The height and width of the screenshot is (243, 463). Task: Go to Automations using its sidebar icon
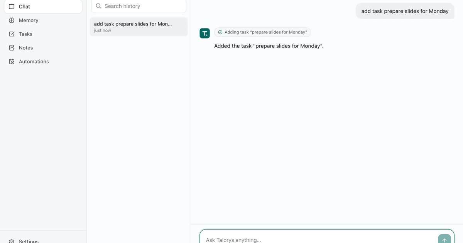tap(12, 62)
